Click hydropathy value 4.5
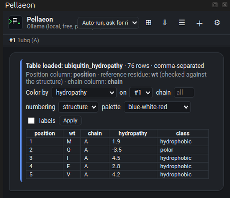 116,158
